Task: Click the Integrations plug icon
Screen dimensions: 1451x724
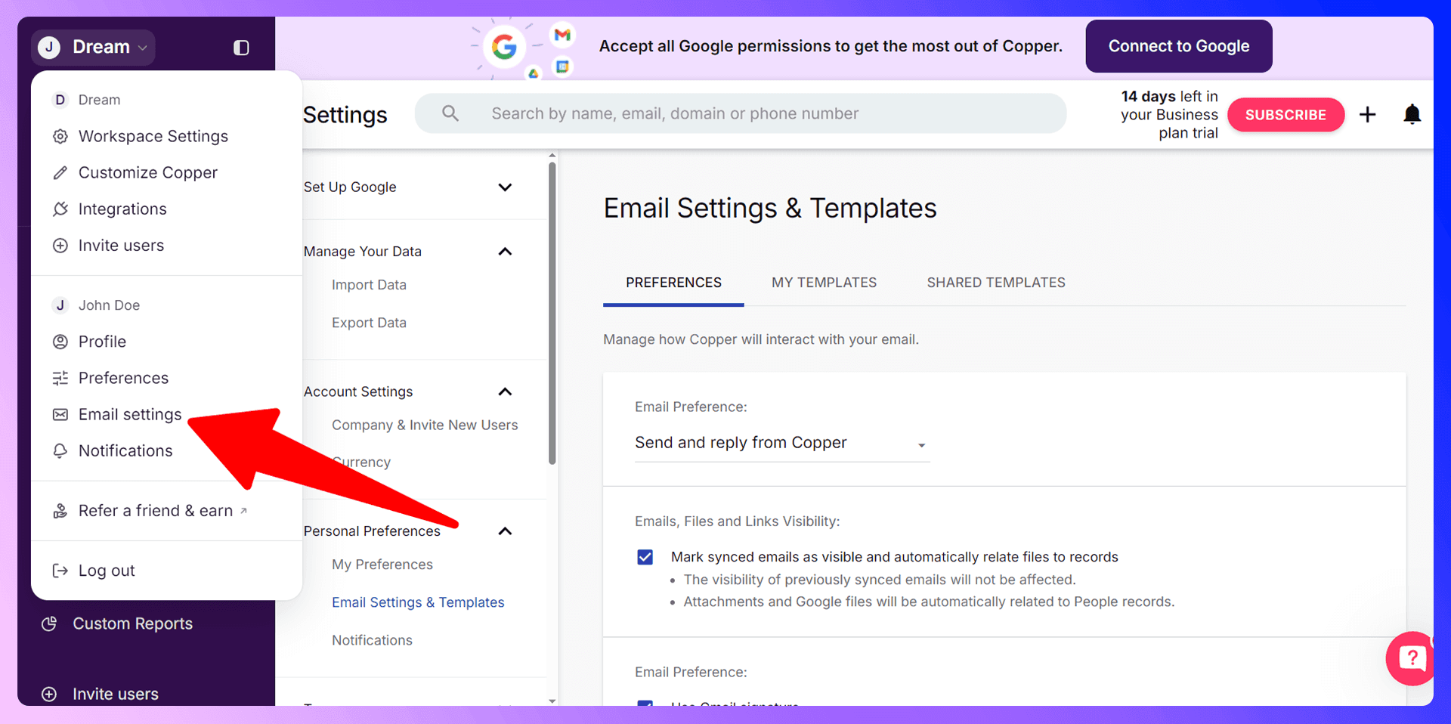Action: (x=60, y=209)
